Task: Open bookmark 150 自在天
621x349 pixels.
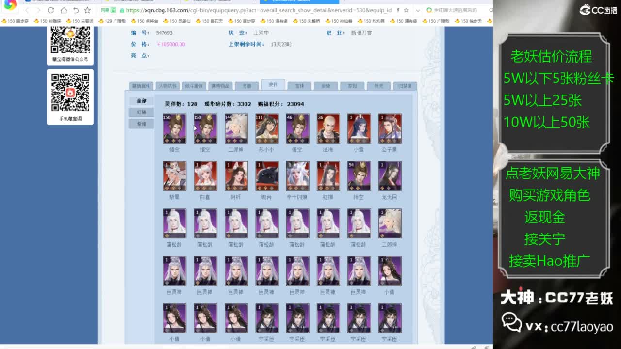Action: (209, 21)
